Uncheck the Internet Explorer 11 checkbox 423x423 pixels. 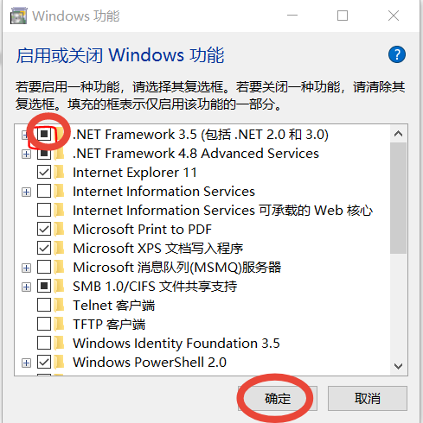(44, 172)
